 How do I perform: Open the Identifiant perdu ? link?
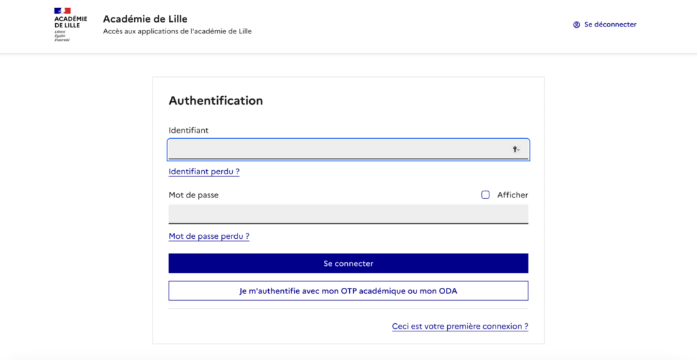point(204,171)
